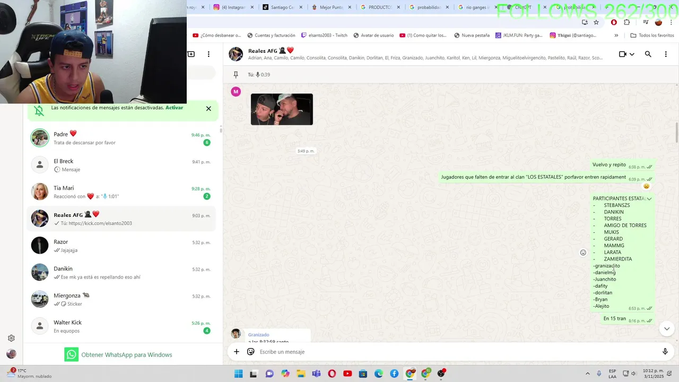Click the Escribe un mensaje field

click(x=456, y=352)
